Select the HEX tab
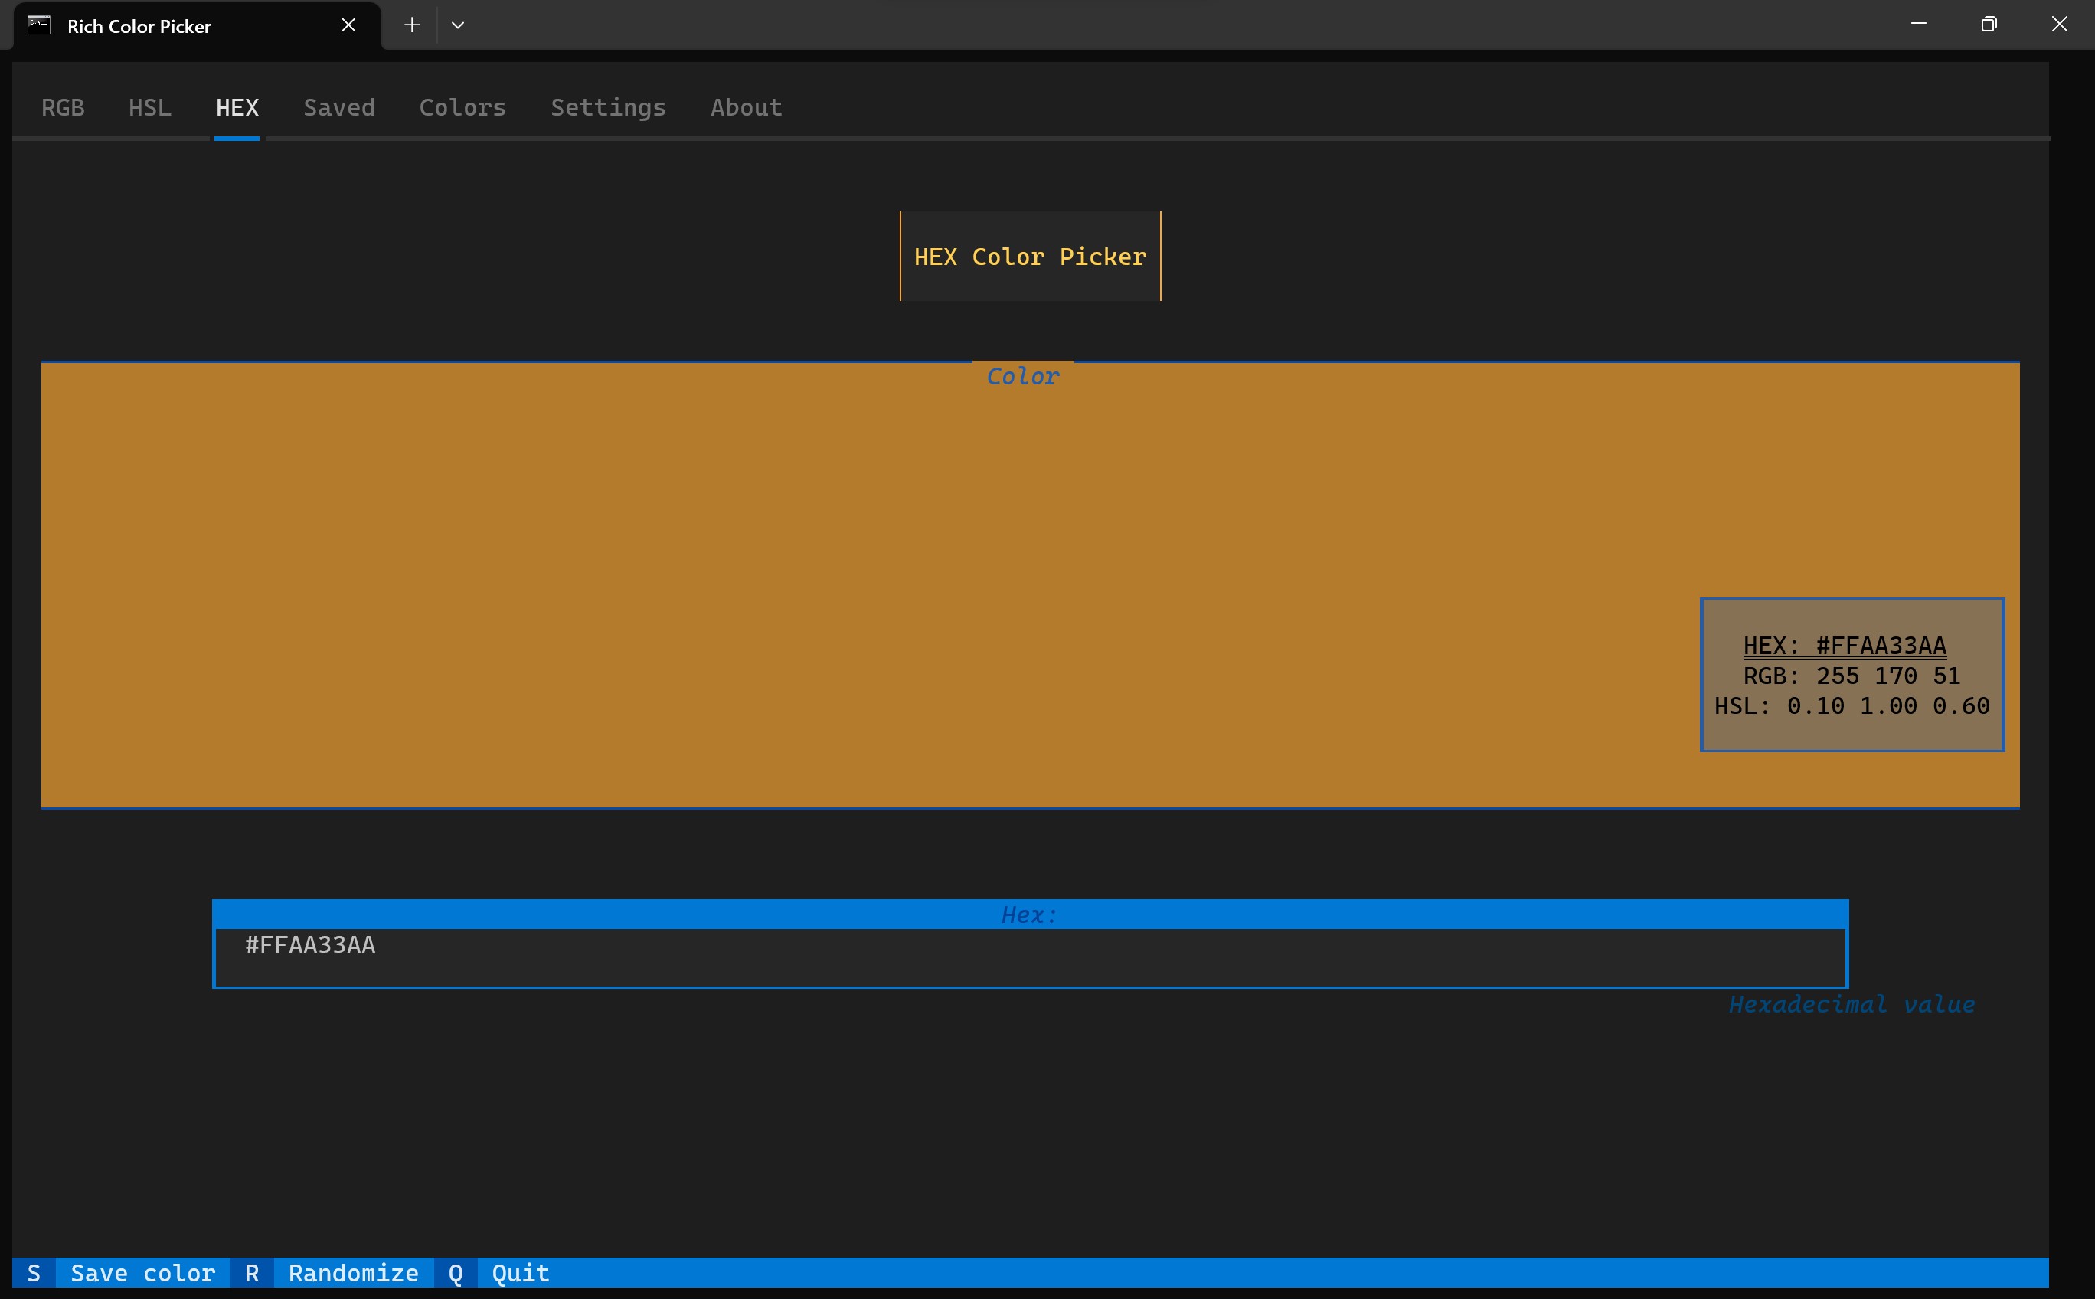This screenshot has height=1299, width=2095. [x=237, y=107]
